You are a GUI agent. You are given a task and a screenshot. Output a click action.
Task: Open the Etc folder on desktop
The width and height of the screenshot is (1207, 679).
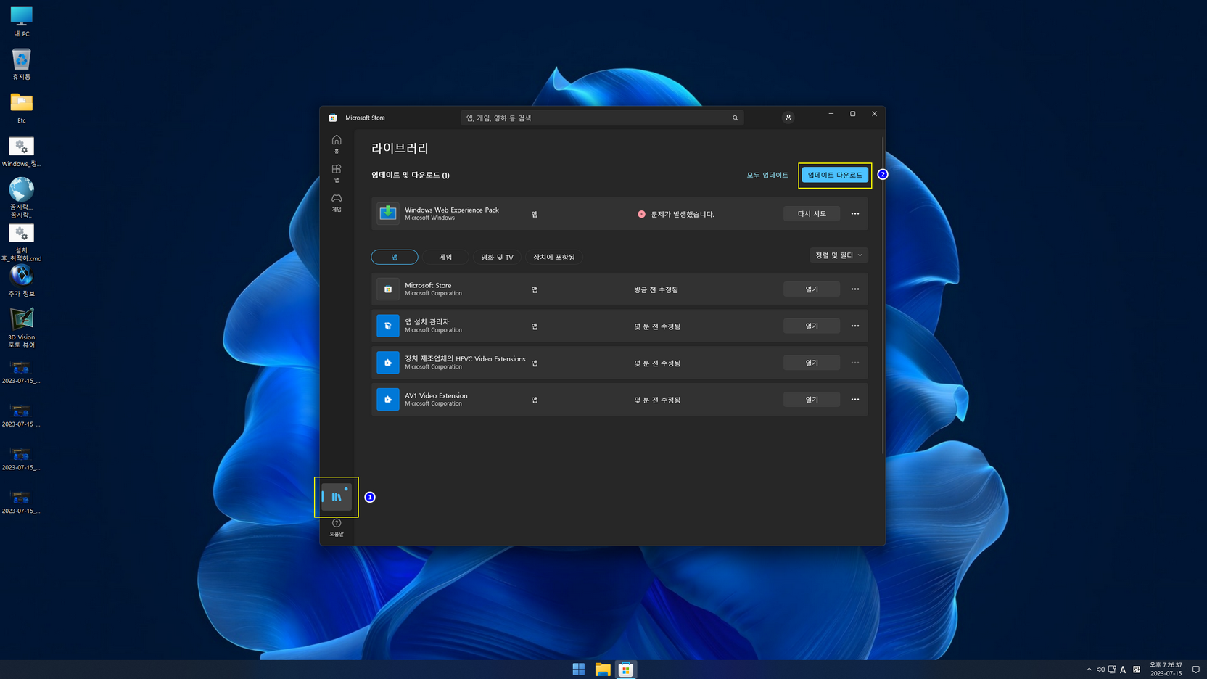[21, 107]
